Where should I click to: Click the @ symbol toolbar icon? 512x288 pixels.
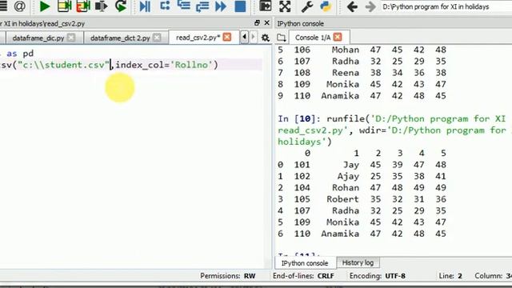19,6
